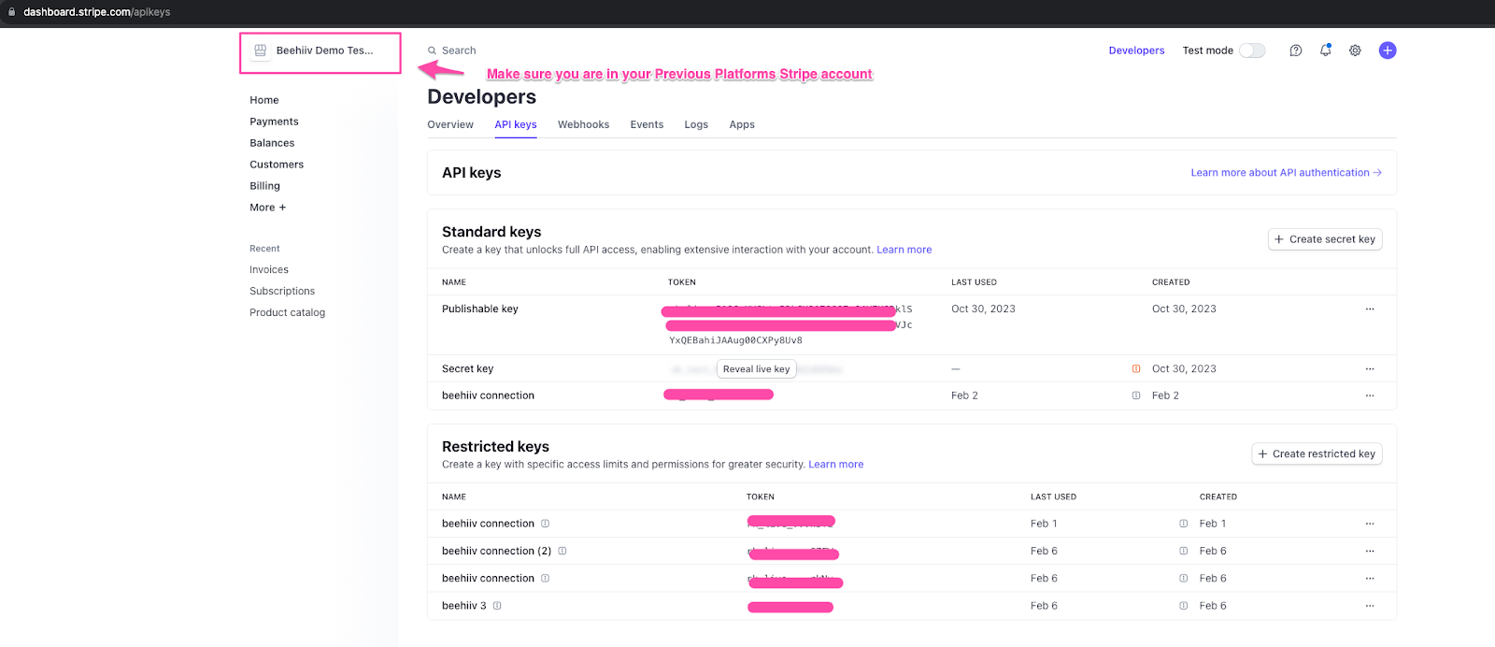The width and height of the screenshot is (1495, 647).
Task: Open Billing in the sidebar
Action: tap(264, 186)
